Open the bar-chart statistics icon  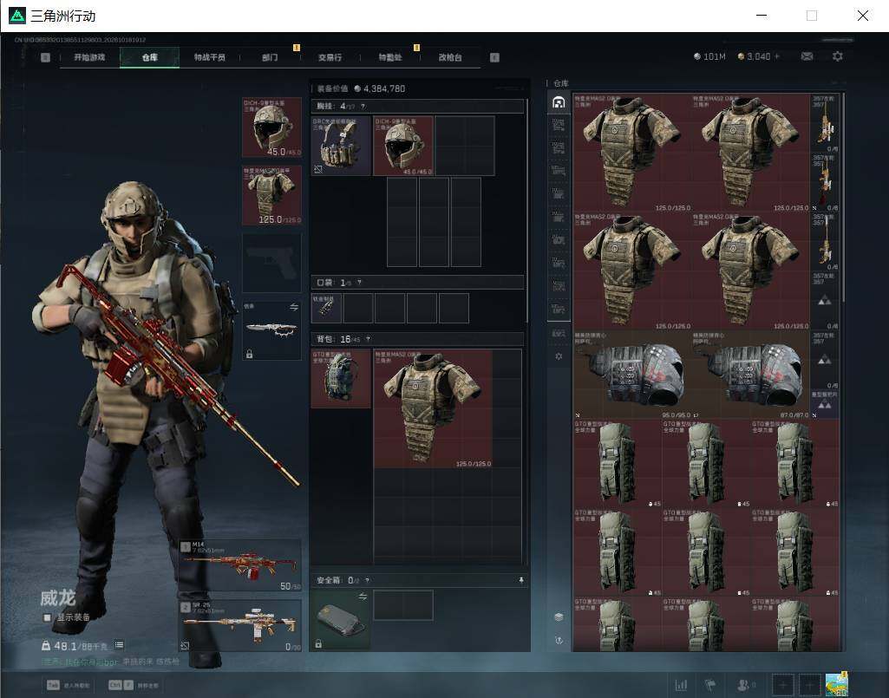click(681, 685)
